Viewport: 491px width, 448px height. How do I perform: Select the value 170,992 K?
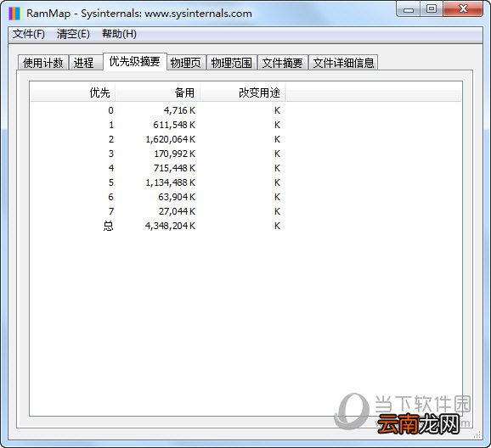tap(174, 154)
